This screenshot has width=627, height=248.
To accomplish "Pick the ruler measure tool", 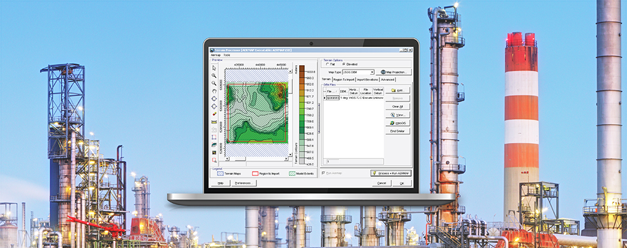I will click(214, 121).
